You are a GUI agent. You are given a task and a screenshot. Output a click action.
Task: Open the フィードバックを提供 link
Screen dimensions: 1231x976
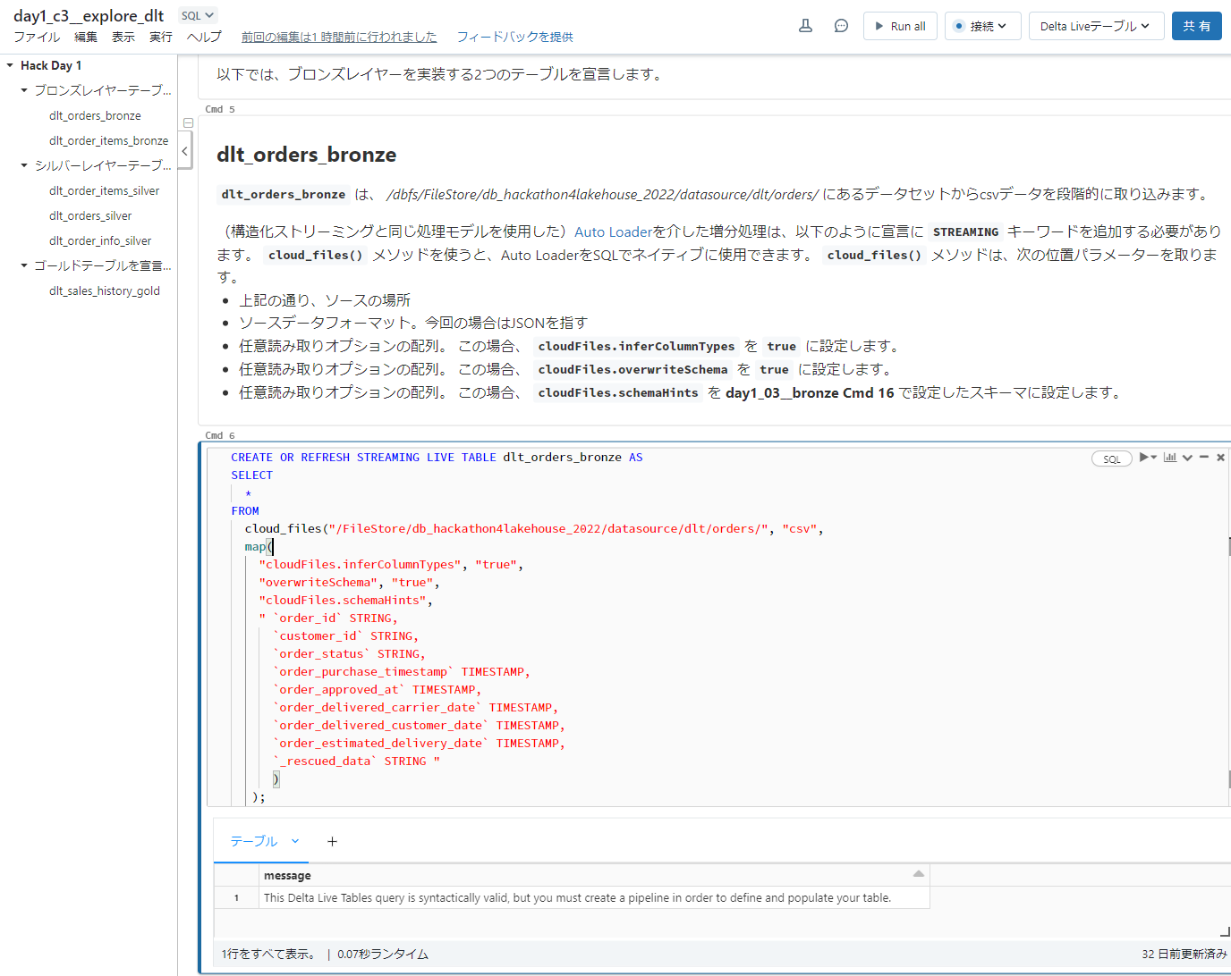click(516, 37)
